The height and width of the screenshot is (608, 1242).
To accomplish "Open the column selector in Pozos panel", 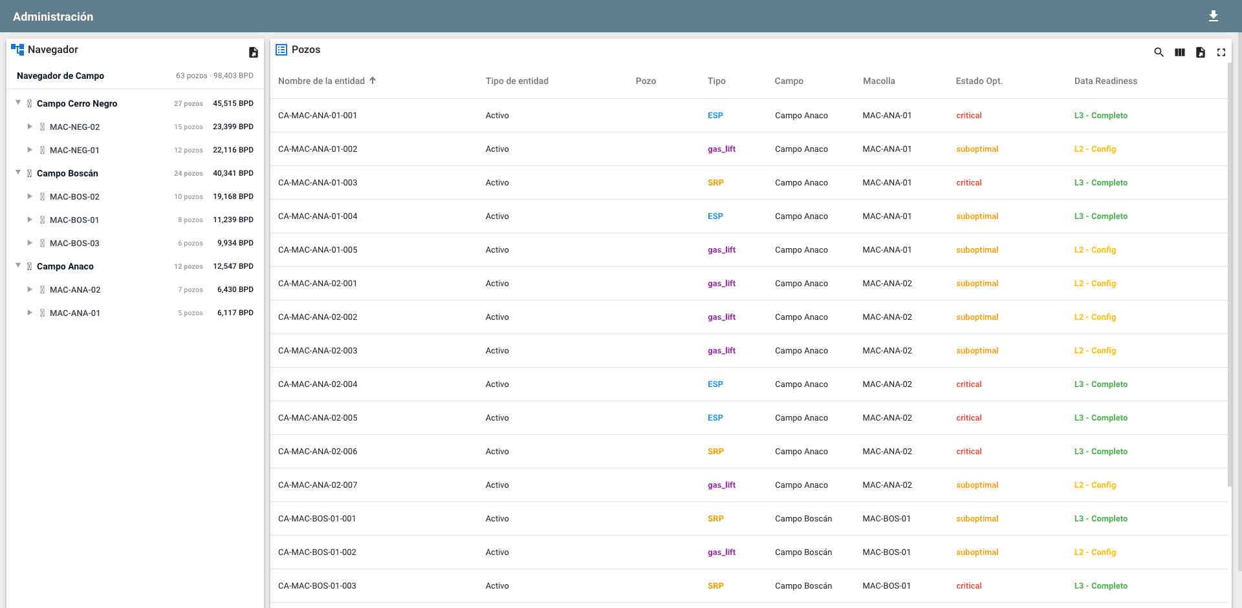I will tap(1179, 52).
